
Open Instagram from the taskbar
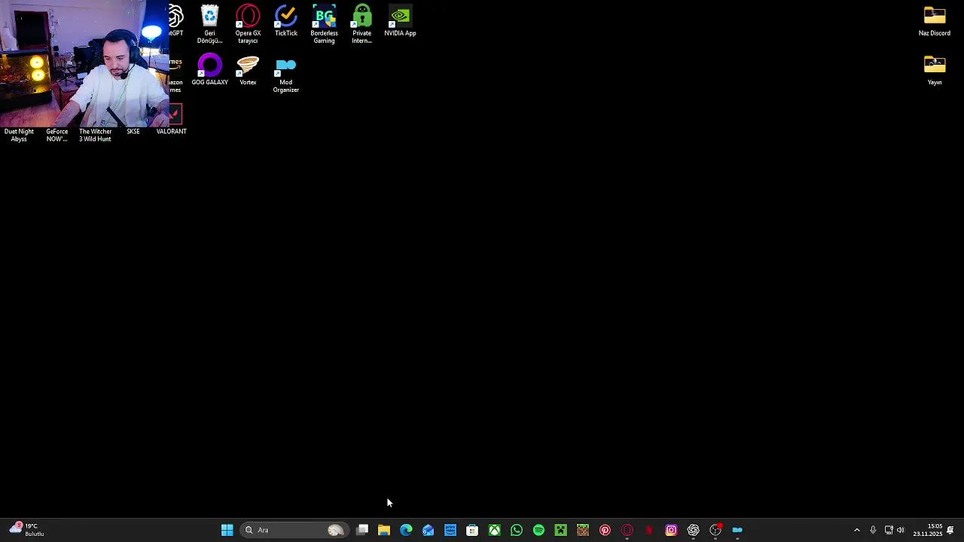[671, 530]
